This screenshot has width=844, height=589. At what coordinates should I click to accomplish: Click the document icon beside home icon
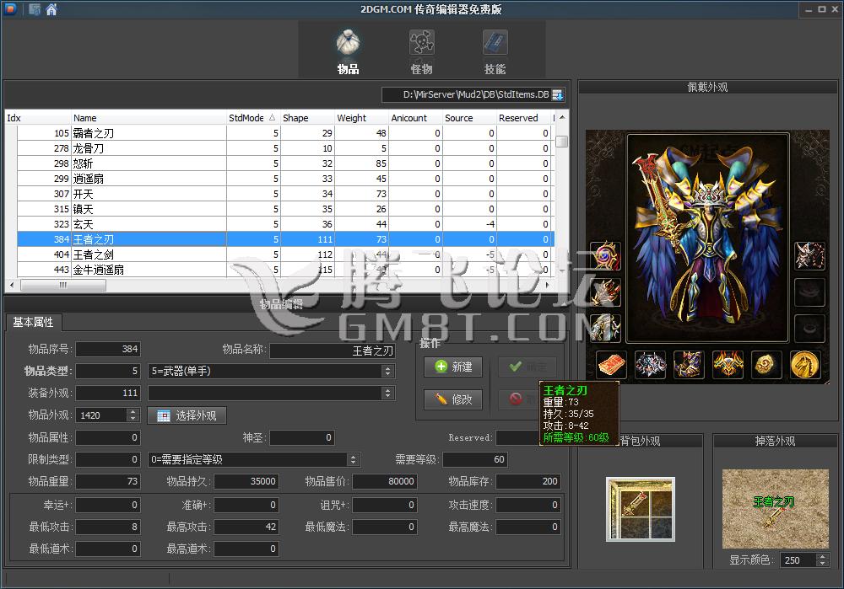(35, 9)
